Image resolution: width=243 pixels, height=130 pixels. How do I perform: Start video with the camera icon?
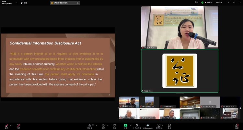(18, 125)
